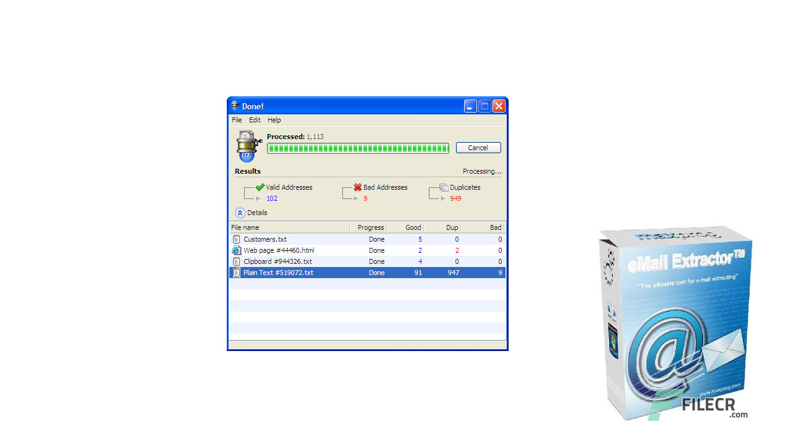Screen dimensions: 791x445
Task: Click the app icon in the Done! title bar
Action: [x=235, y=106]
